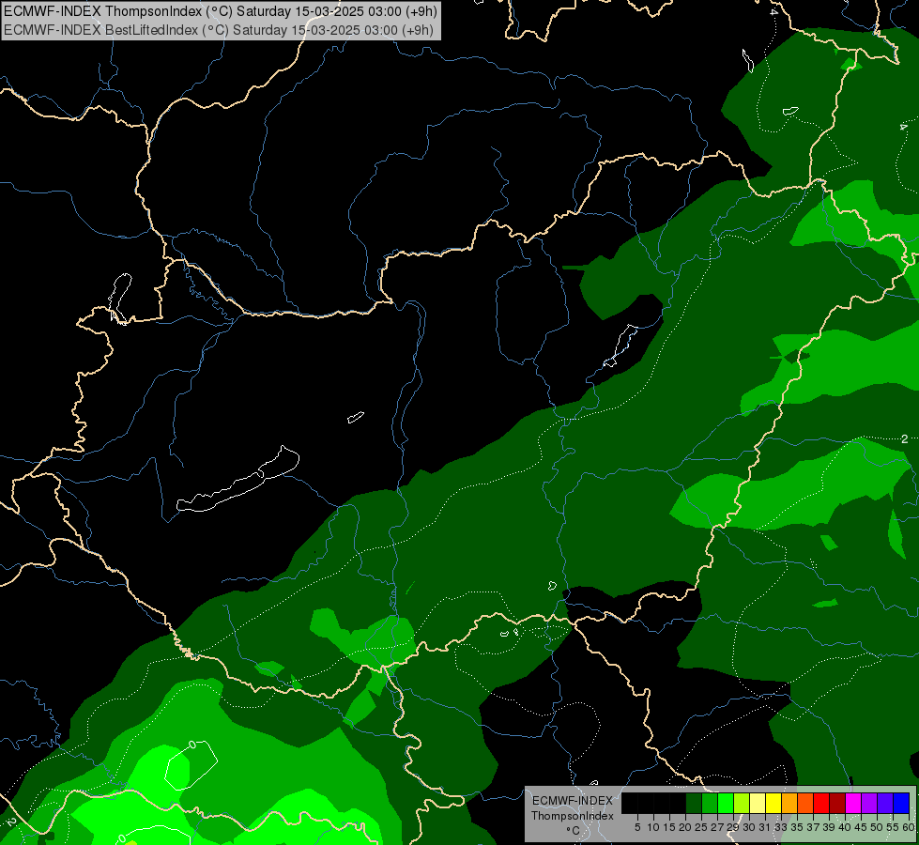The width and height of the screenshot is (919, 845).
Task: Click legend scale value 30
Action: click(x=749, y=827)
